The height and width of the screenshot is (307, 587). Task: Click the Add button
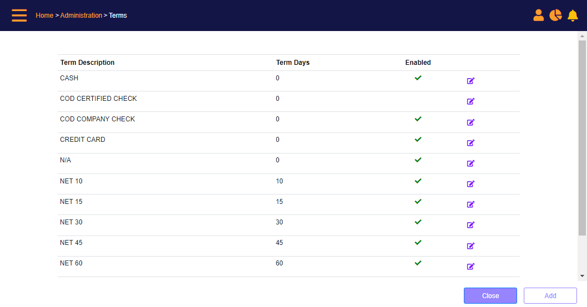click(550, 296)
